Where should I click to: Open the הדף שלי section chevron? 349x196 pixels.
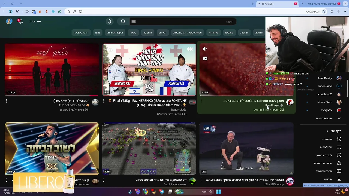coord(328,131)
